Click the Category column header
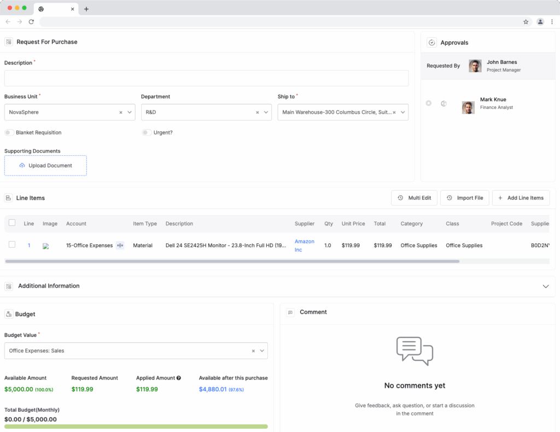 tap(411, 224)
